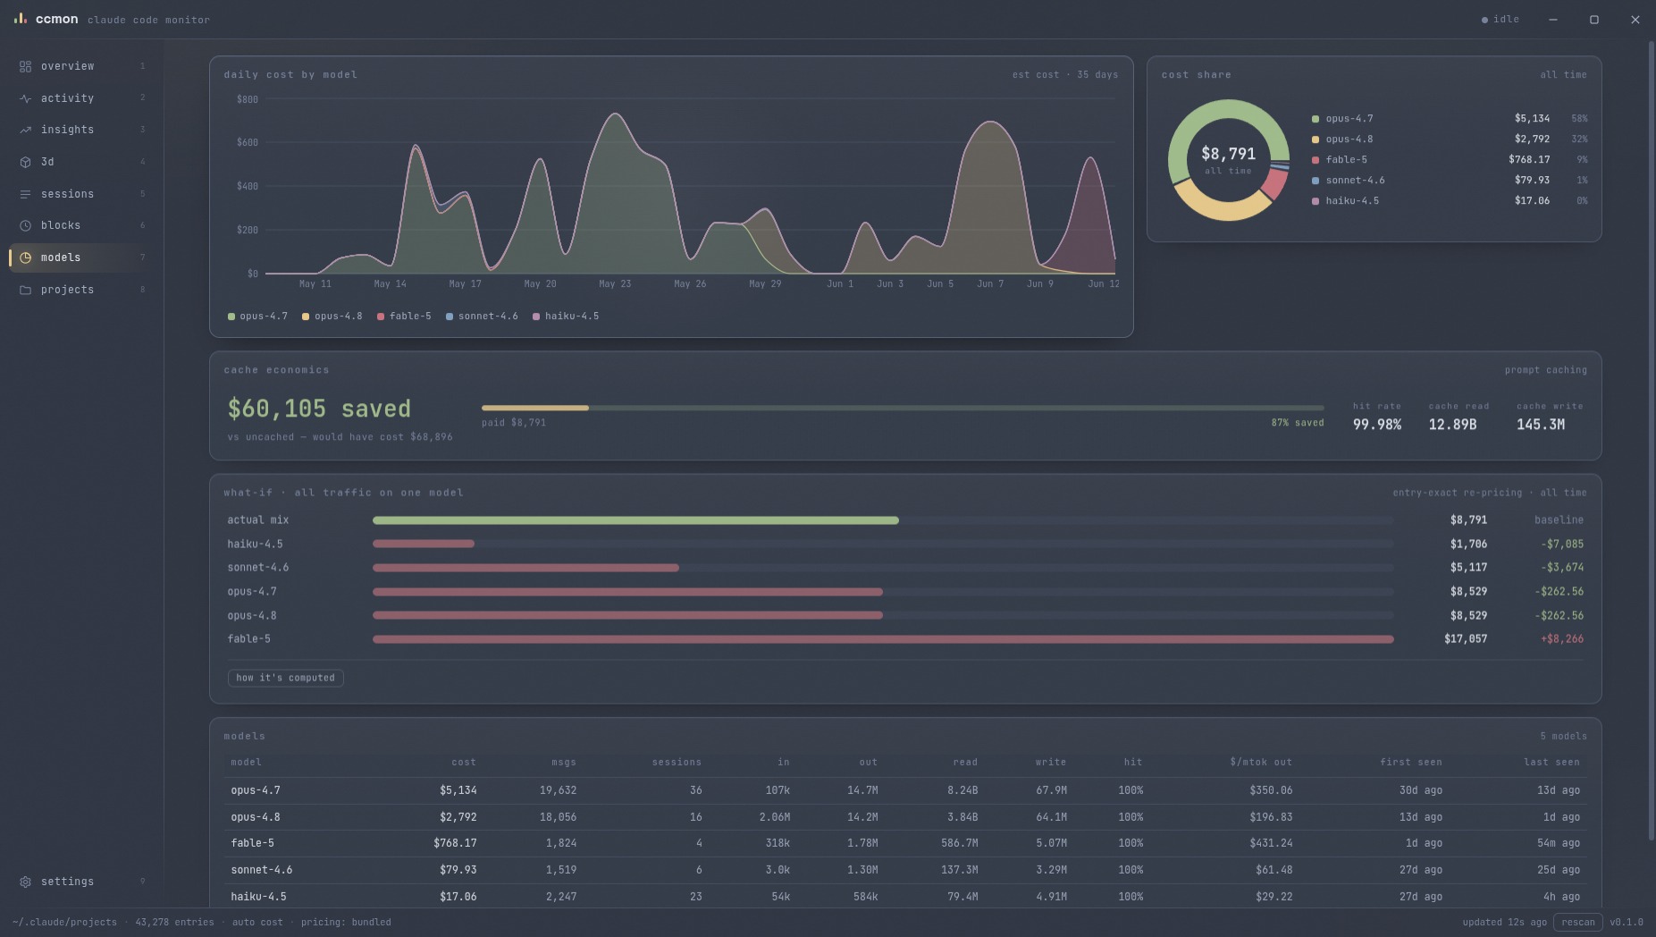Click opus-4.8 yellow swatch in cost share
This screenshot has width=1656, height=937.
coord(1315,139)
